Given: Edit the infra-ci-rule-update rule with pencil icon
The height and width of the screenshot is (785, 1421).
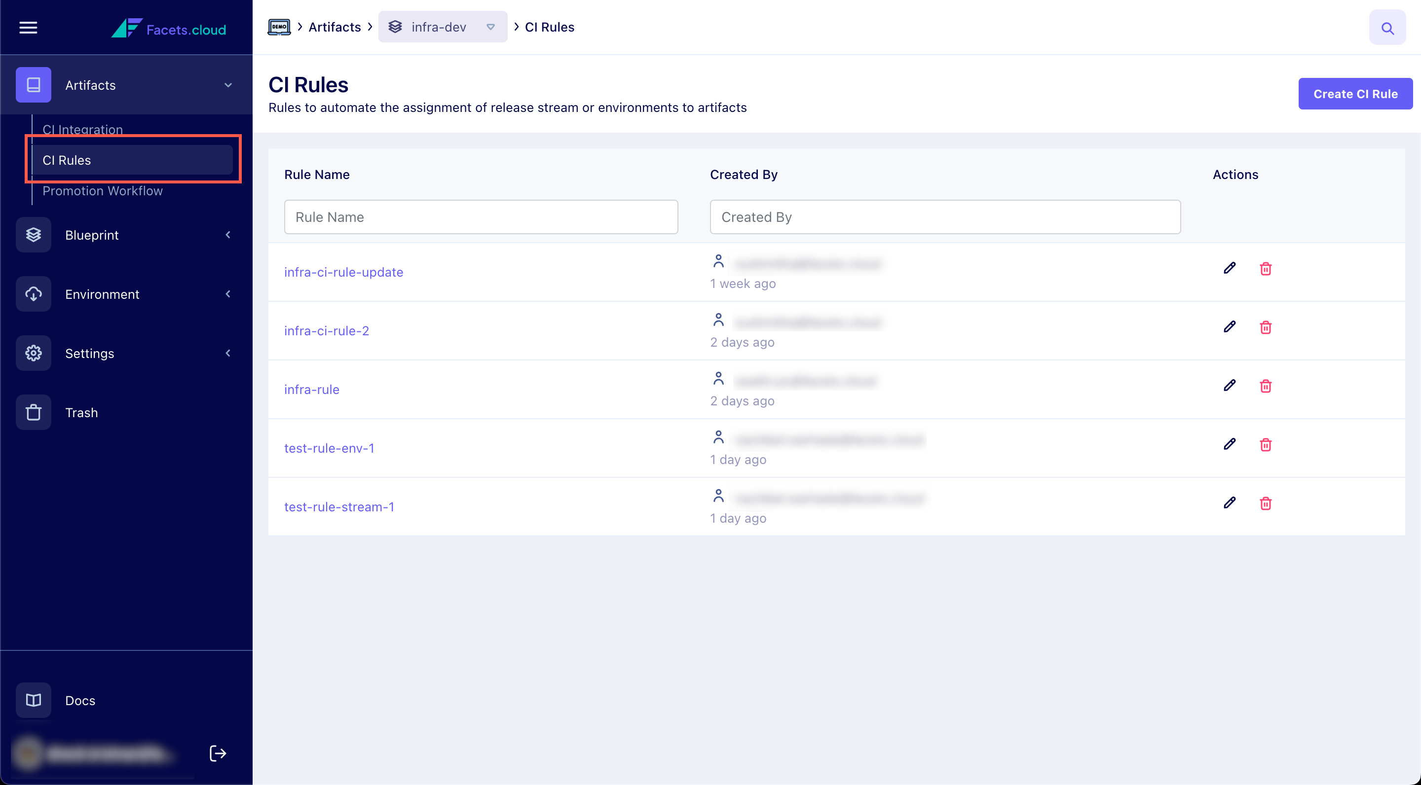Looking at the screenshot, I should [1229, 268].
